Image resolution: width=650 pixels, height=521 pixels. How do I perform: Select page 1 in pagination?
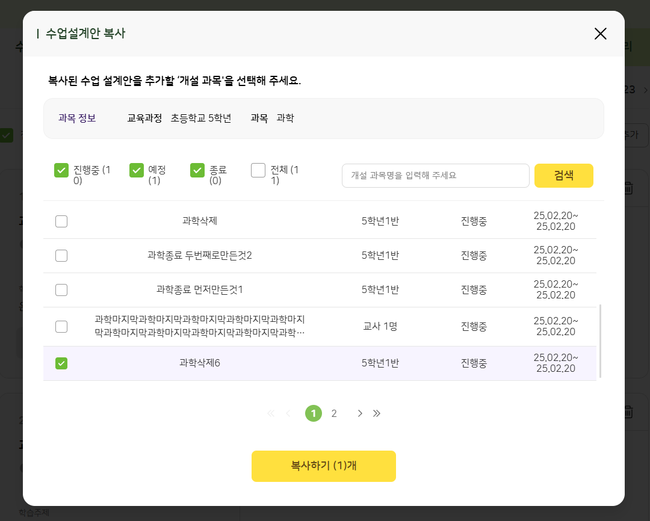(314, 413)
